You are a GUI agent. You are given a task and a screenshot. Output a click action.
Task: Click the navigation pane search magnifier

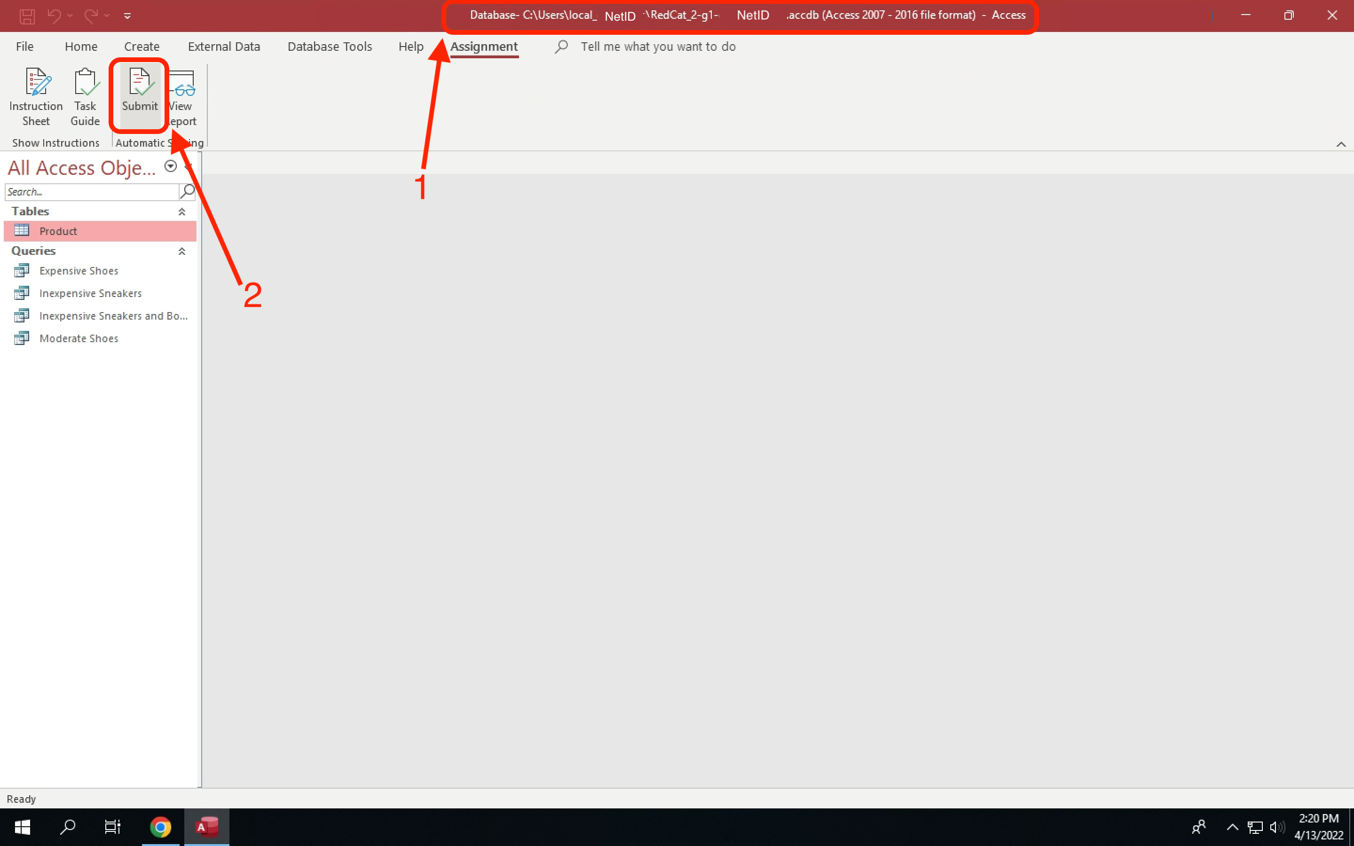coord(188,192)
